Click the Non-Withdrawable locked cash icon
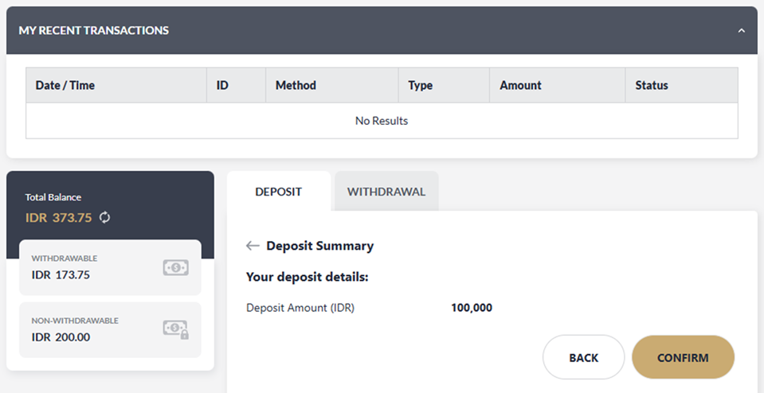This screenshot has height=393, width=764. click(175, 329)
